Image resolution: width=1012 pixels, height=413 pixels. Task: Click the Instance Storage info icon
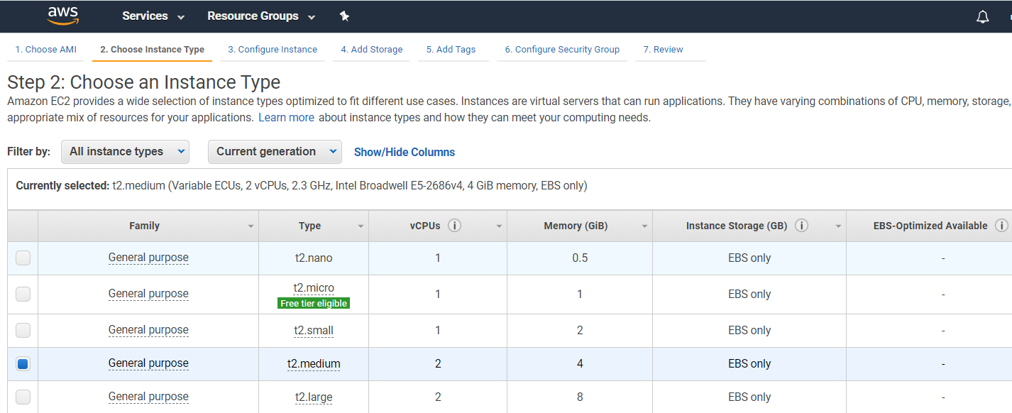(x=801, y=226)
